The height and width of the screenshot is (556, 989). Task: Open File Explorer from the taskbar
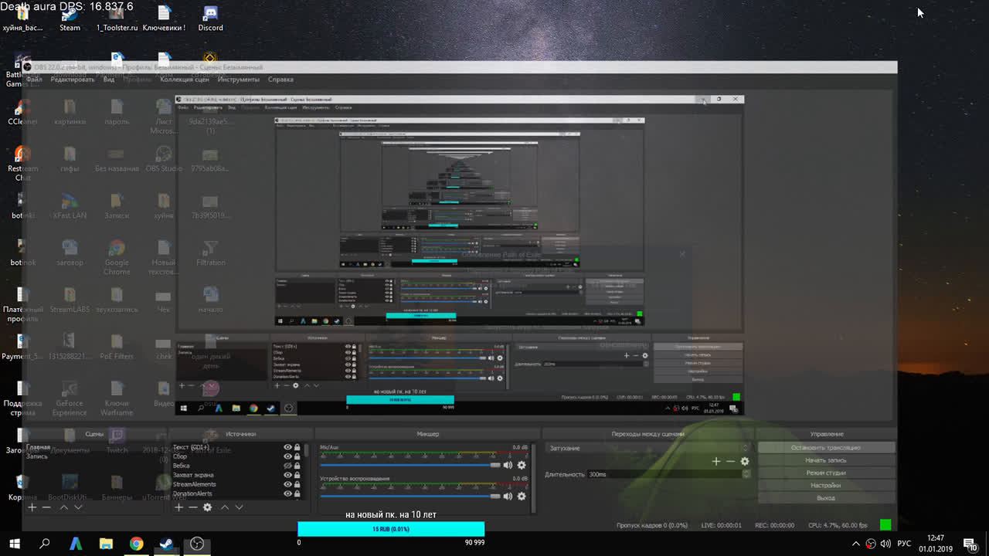point(106,544)
